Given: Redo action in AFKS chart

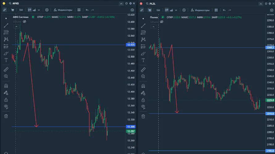Looking at the screenshot, I should [93, 10].
